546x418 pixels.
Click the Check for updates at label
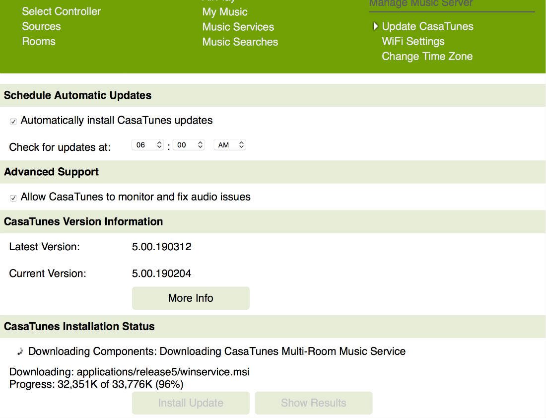(60, 147)
